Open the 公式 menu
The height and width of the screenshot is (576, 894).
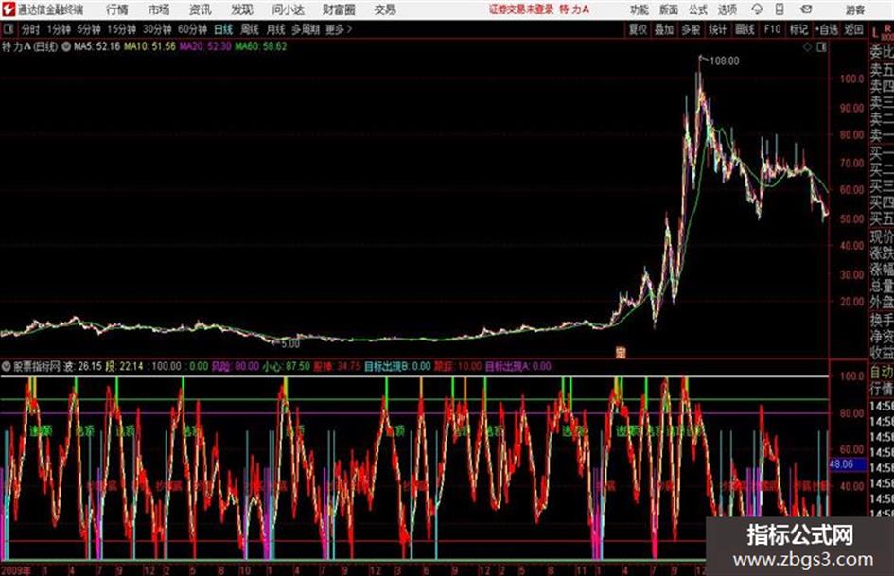pos(698,9)
